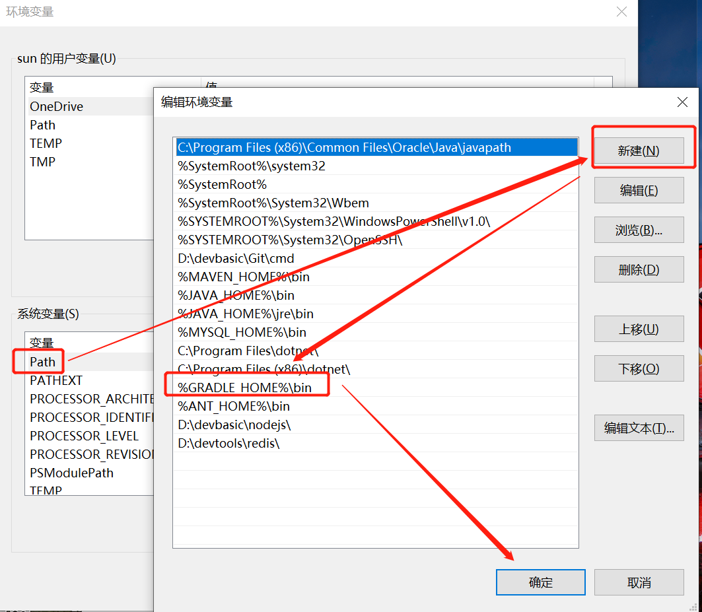Select %GRADLE_HOME%\bin entry
This screenshot has width=702, height=612.
click(376, 388)
